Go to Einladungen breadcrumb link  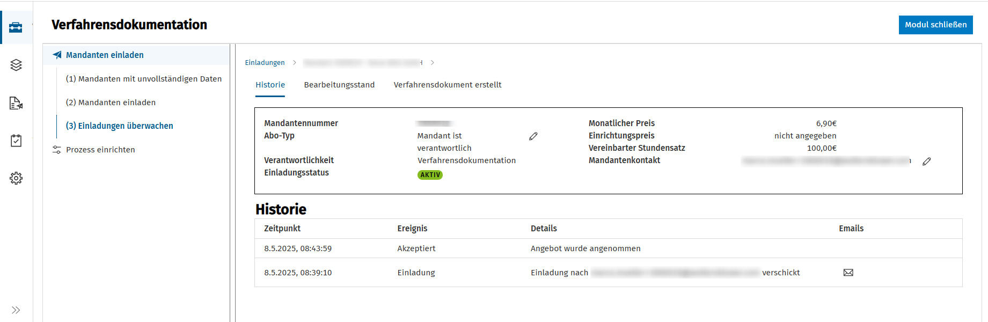tap(265, 63)
